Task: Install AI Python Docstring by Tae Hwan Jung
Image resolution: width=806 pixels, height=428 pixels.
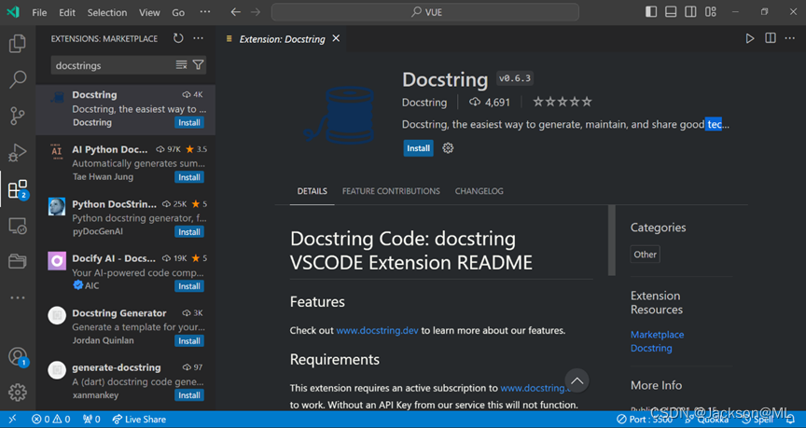Action: click(189, 177)
